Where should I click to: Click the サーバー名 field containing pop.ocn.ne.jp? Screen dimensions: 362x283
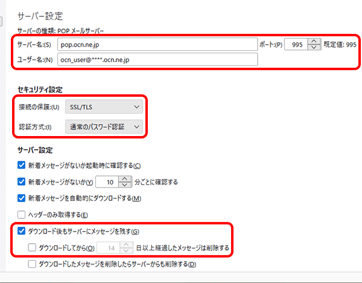157,44
